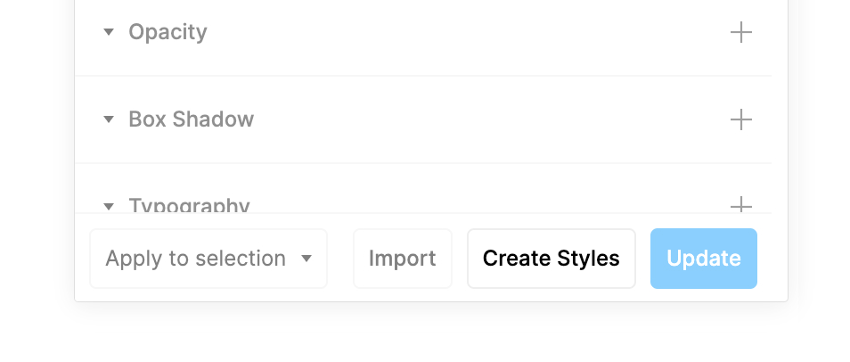850x362 pixels.
Task: Collapse the Typography section triangle
Action: coord(109,206)
